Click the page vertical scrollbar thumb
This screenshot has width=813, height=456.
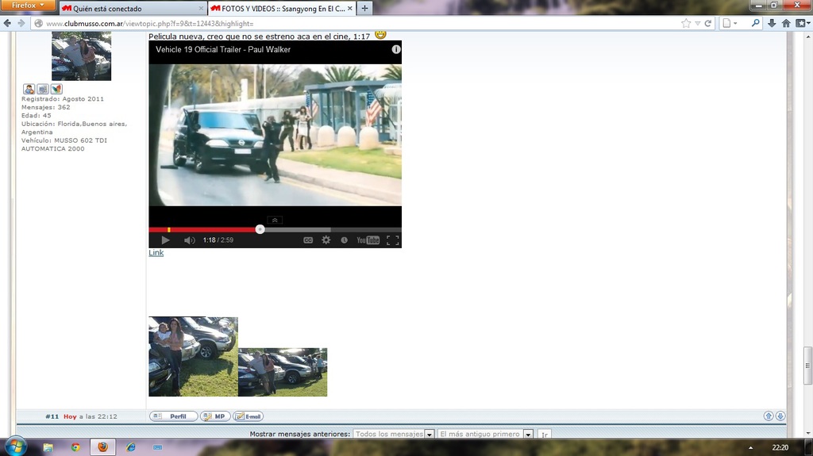[x=807, y=366]
